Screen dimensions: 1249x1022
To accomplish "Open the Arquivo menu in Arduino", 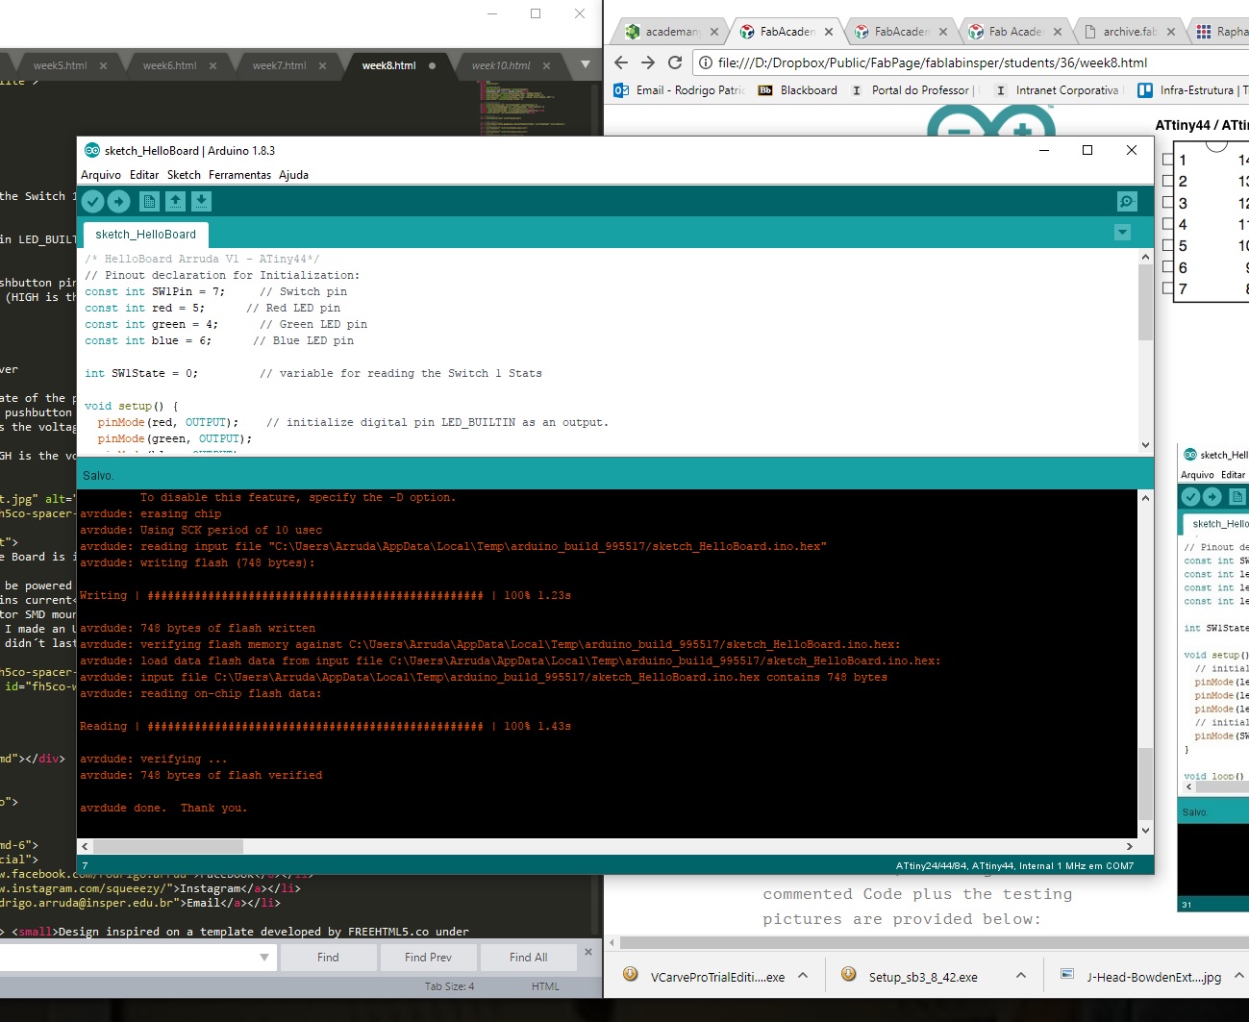I will click(x=101, y=175).
